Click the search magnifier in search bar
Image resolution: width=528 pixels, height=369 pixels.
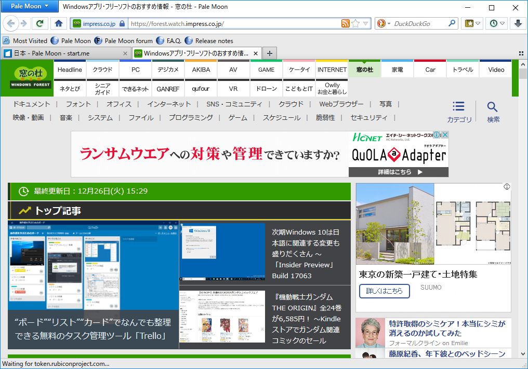pos(452,23)
